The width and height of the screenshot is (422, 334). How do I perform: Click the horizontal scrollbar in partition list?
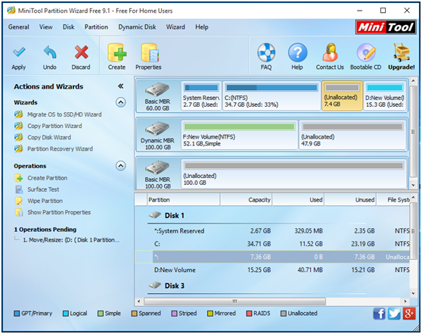coord(234,301)
